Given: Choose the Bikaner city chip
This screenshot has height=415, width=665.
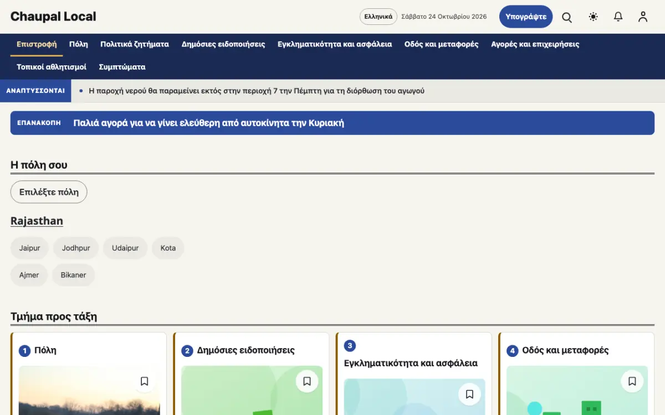Looking at the screenshot, I should pyautogui.click(x=74, y=275).
